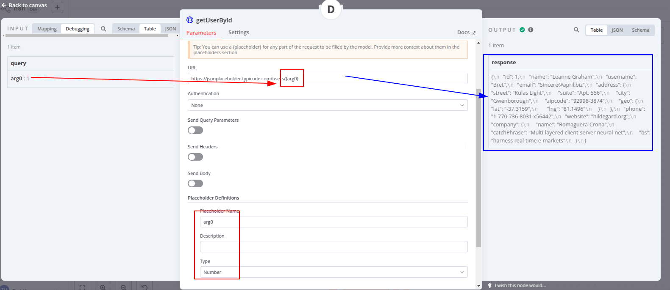Click the fit-to-view canvas icon
Viewport: 670px width, 290px height.
coord(82,287)
